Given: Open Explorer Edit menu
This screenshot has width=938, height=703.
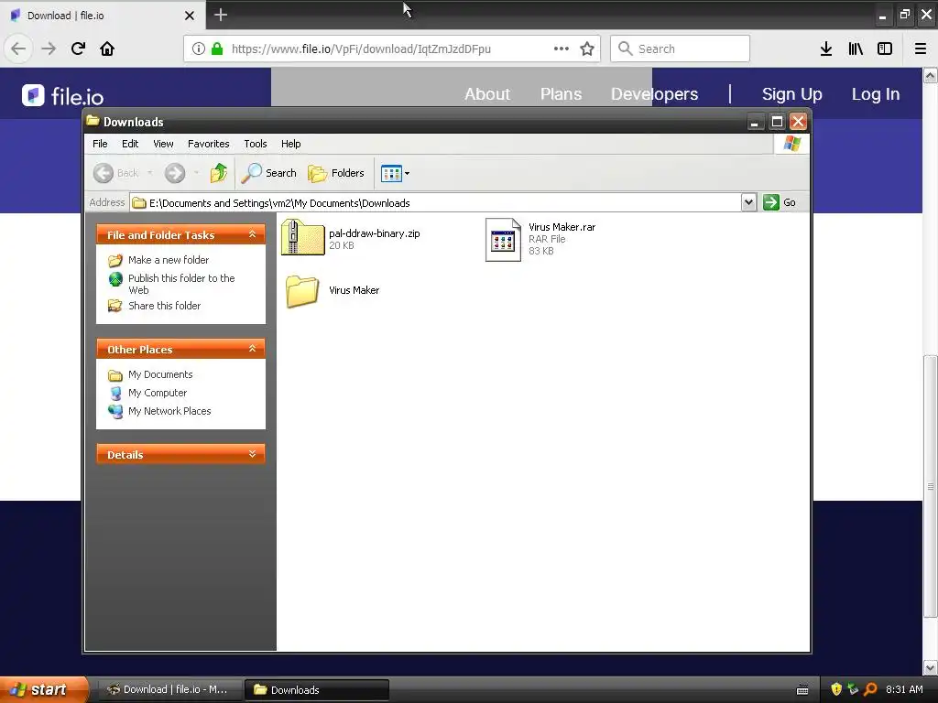Looking at the screenshot, I should [130, 144].
